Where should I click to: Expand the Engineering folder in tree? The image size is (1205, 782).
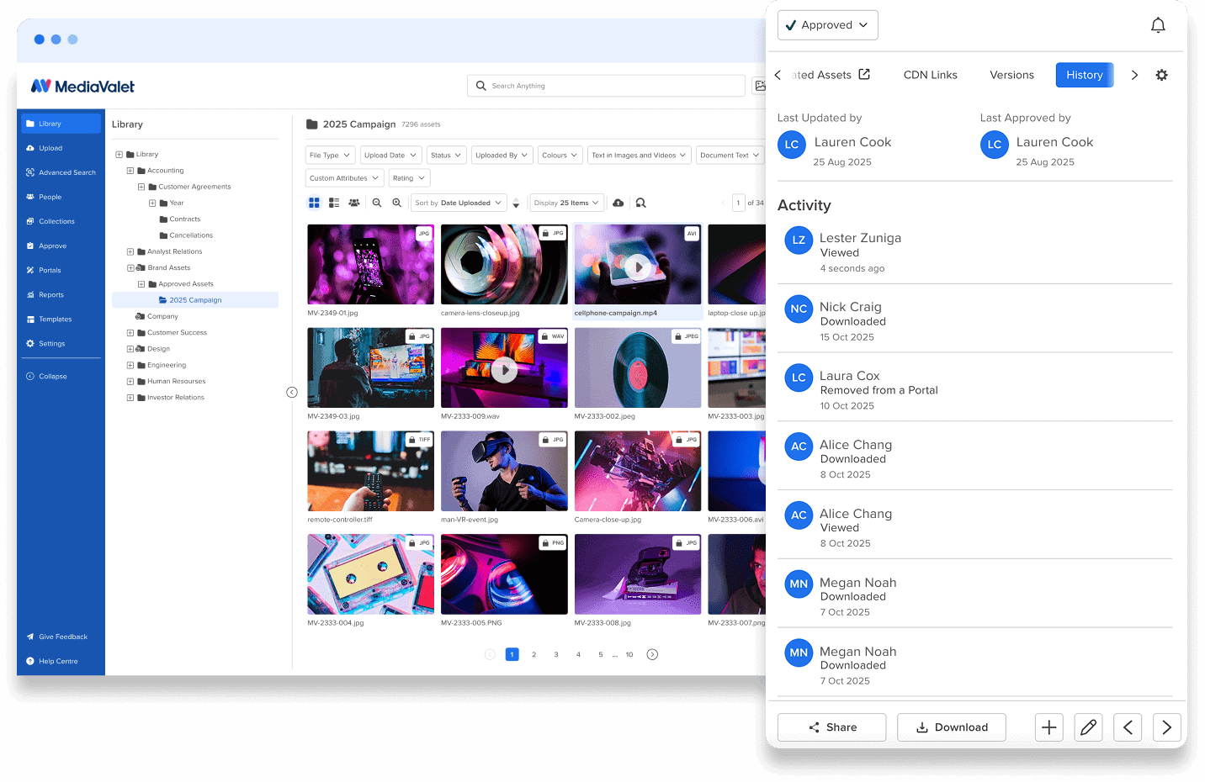130,365
